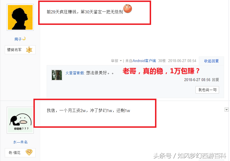Image resolution: width=230 pixels, height=161 pixels.
Task: Click the username 火里冒青烟
Action: point(75,73)
